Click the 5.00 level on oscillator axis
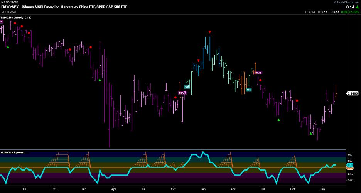Image resolution: width=361 pixels, height=193 pixels. [x=350, y=155]
